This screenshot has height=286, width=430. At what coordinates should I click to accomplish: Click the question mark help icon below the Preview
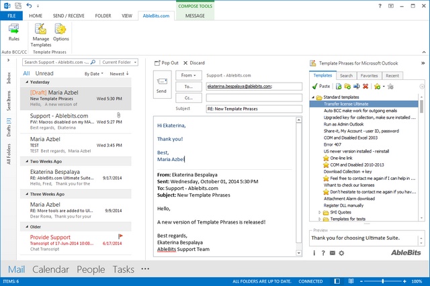323,253
